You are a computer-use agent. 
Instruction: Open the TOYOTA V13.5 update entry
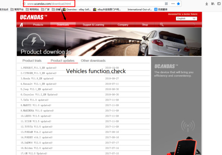[37, 127]
